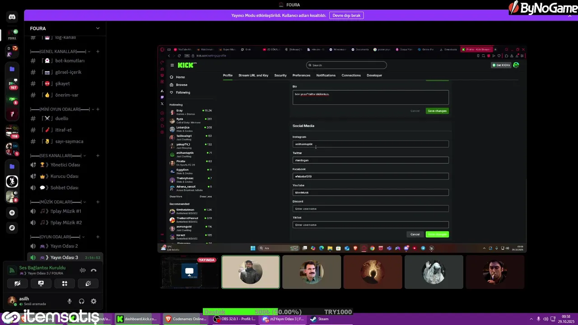Open the sayı-saymaca channel
This screenshot has width=578, height=325.
pyautogui.click(x=65, y=141)
